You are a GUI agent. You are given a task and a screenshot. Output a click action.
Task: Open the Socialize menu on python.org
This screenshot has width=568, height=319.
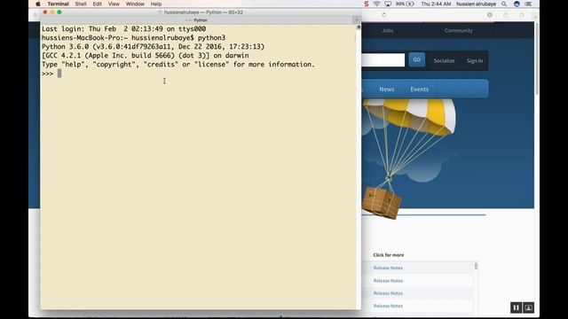pos(444,61)
